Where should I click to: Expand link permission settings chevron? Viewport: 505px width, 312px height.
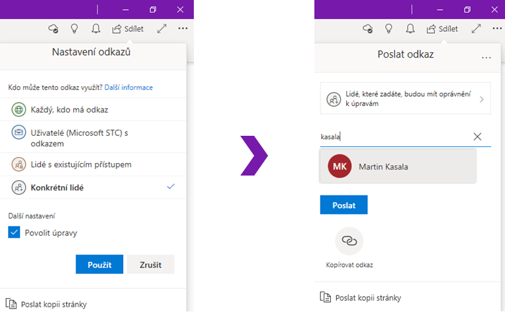click(x=481, y=99)
